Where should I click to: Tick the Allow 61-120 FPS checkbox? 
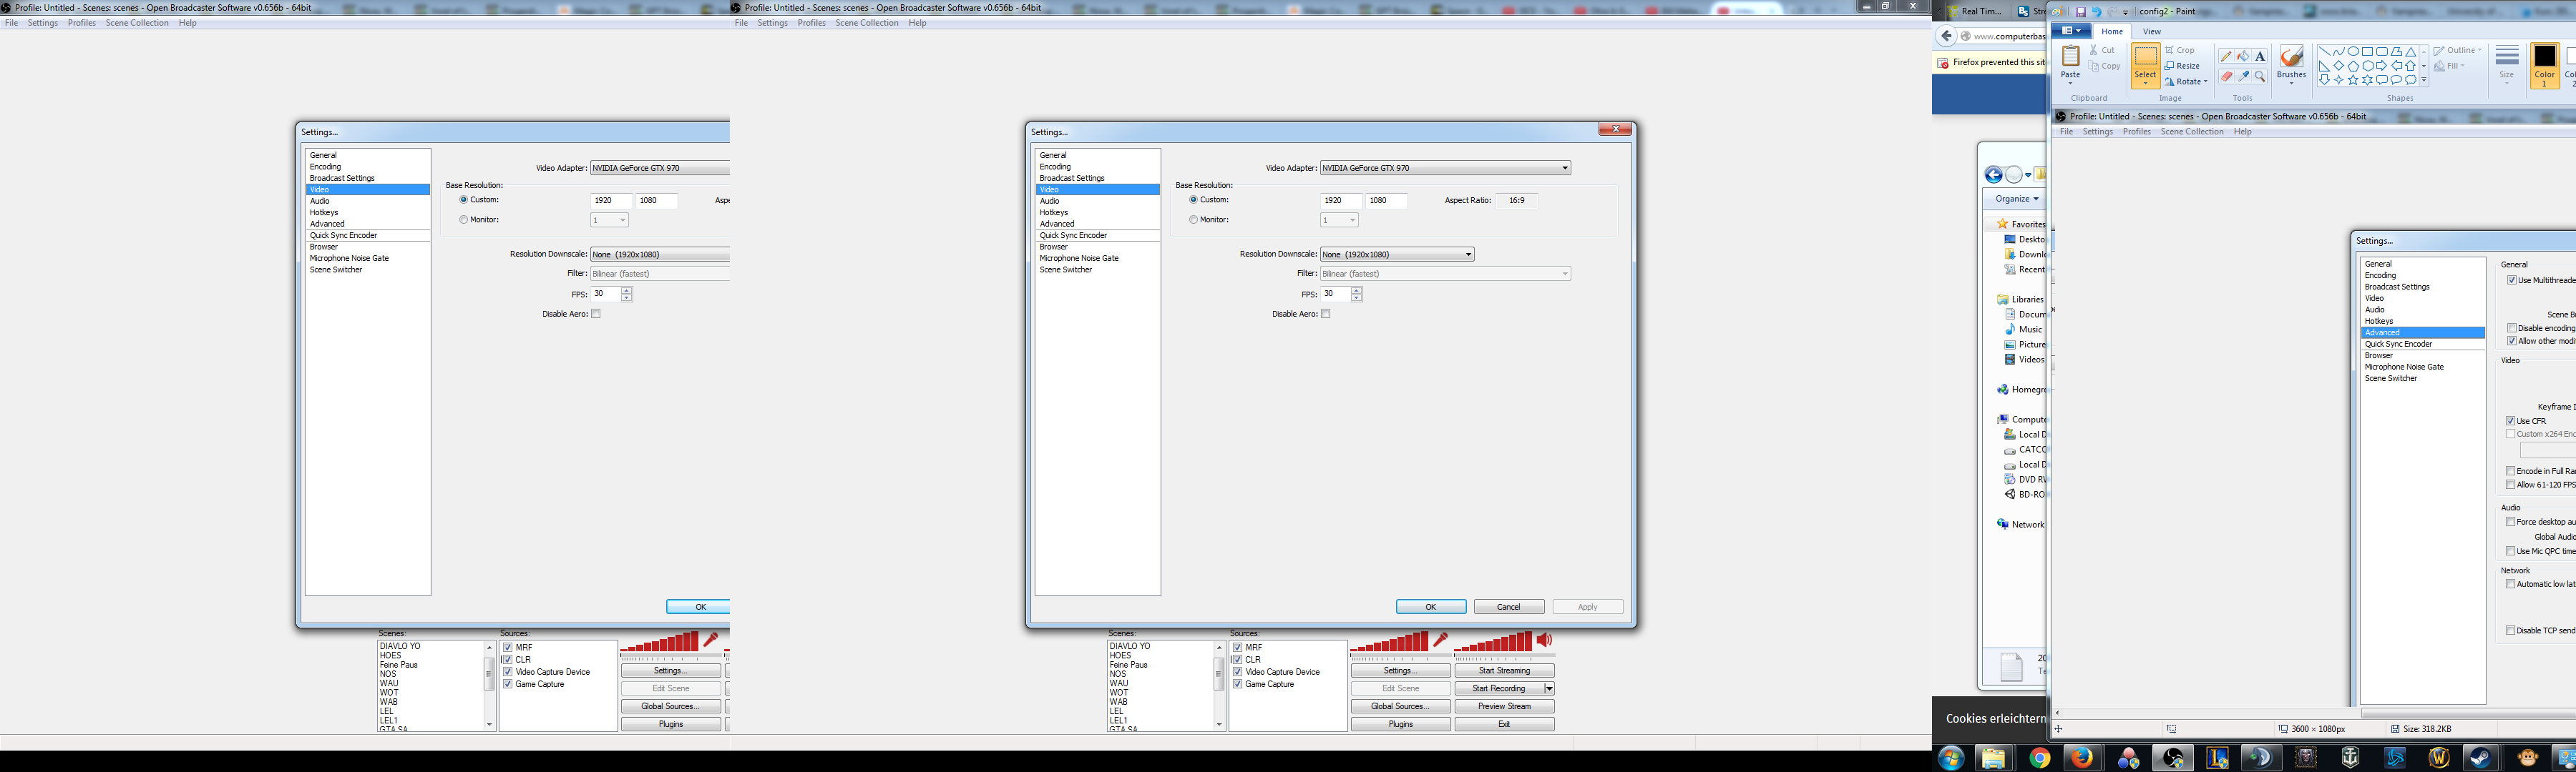click(x=2510, y=485)
